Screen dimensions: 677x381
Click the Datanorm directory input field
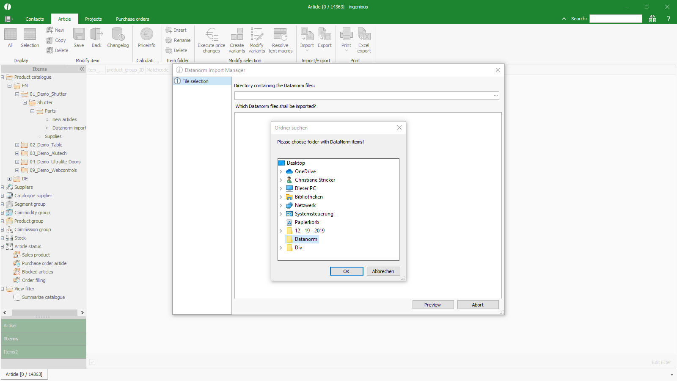[x=363, y=96]
